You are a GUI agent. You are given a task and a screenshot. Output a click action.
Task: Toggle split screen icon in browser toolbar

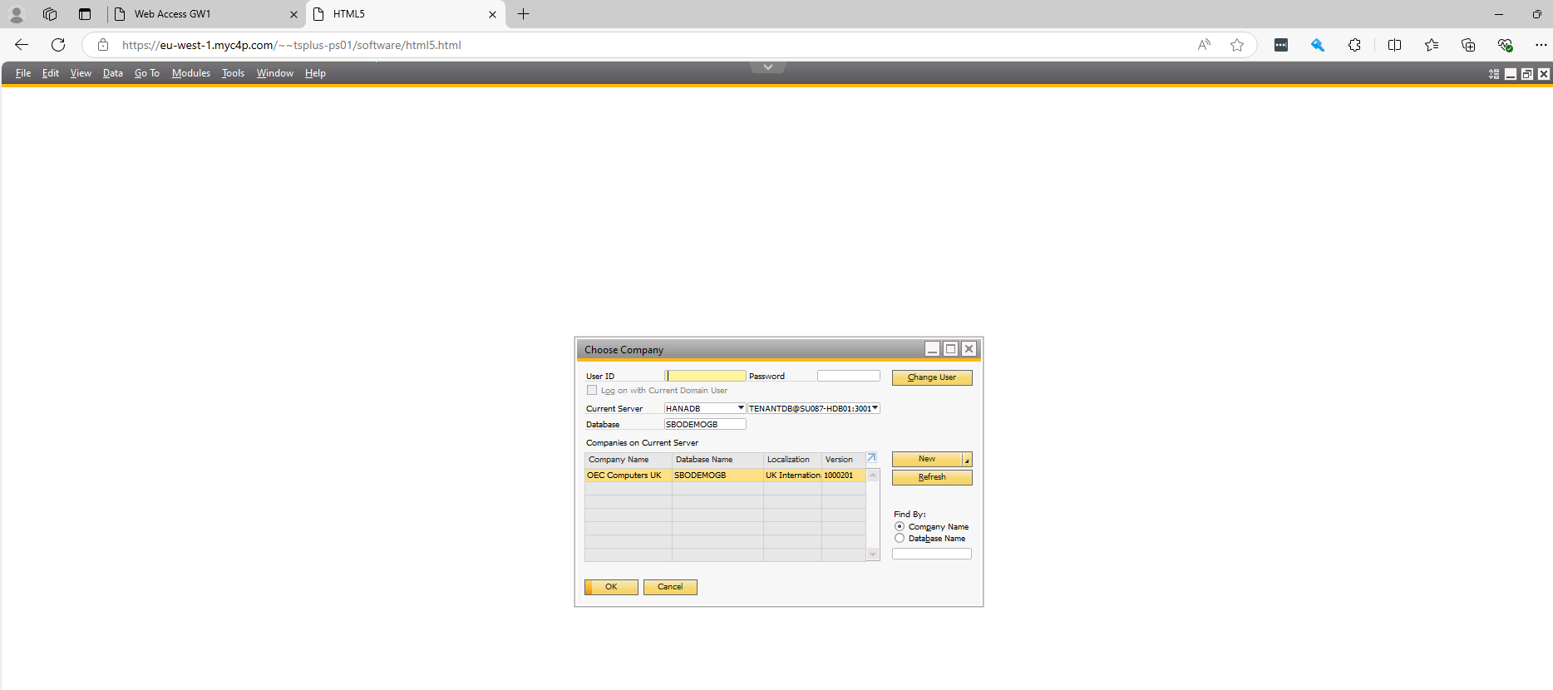1395,45
